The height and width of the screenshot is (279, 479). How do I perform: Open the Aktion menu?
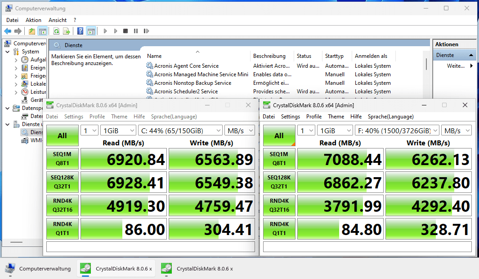coord(33,20)
